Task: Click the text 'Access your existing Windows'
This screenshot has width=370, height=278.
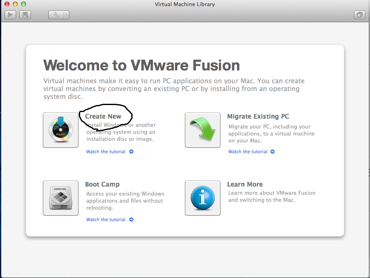Action: coord(125,194)
